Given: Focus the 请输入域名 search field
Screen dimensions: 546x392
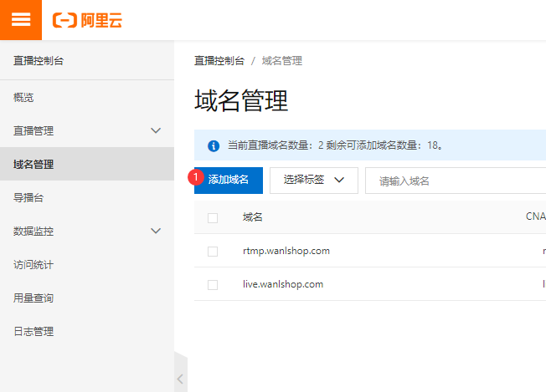Looking at the screenshot, I should click(x=456, y=181).
